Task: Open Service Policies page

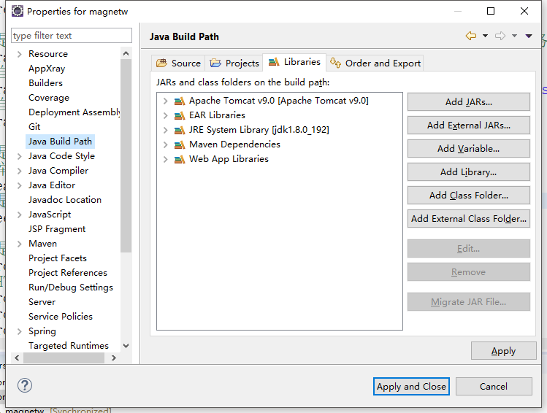Action: [x=61, y=317]
